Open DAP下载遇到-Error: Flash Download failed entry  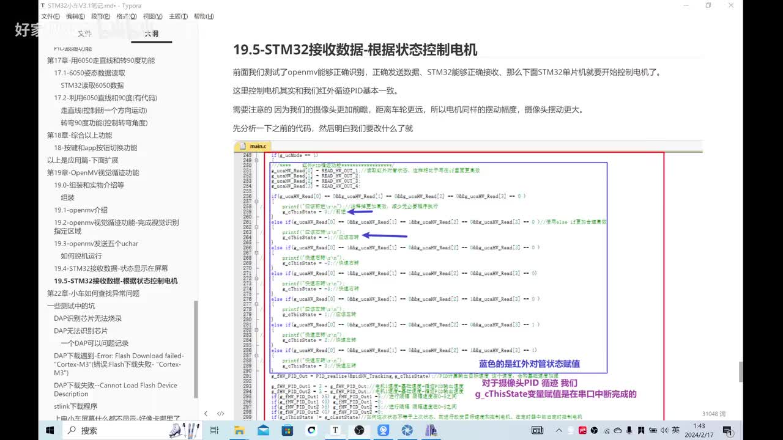(119, 364)
